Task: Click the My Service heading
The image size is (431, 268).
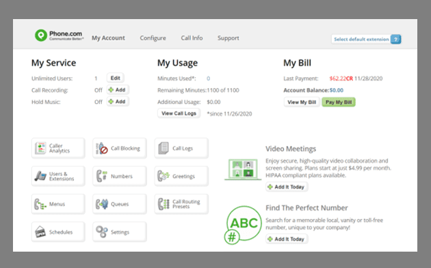Action: tap(53, 63)
